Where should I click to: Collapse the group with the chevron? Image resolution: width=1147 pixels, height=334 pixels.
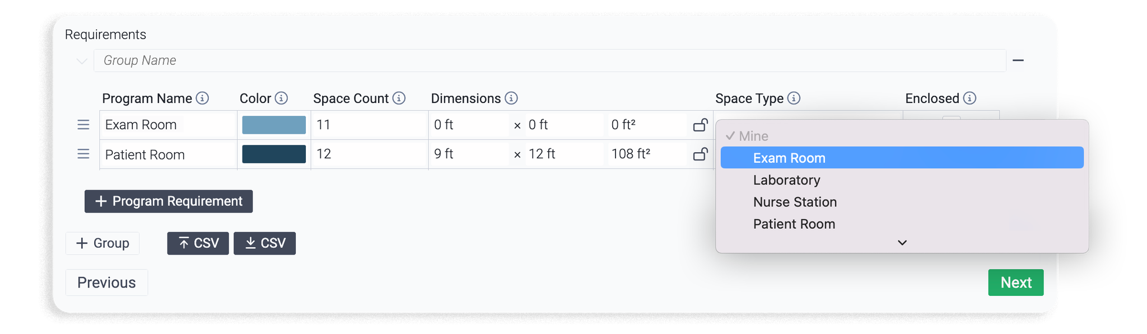pos(82,60)
